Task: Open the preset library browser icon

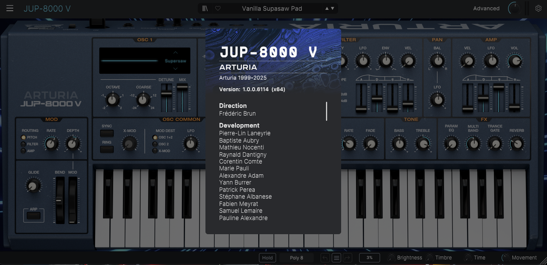Action: [206, 9]
